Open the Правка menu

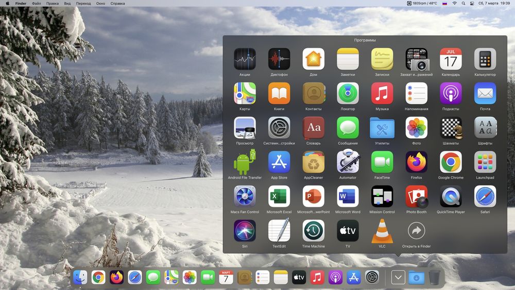[x=52, y=3]
